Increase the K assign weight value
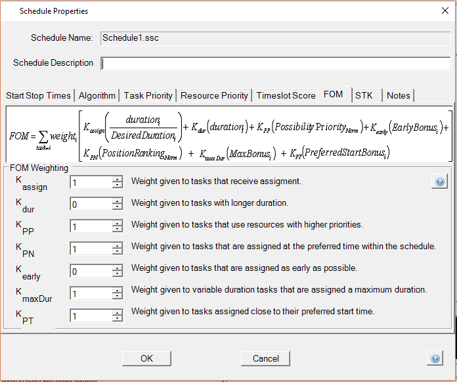This screenshot has height=382, width=457. coord(118,179)
